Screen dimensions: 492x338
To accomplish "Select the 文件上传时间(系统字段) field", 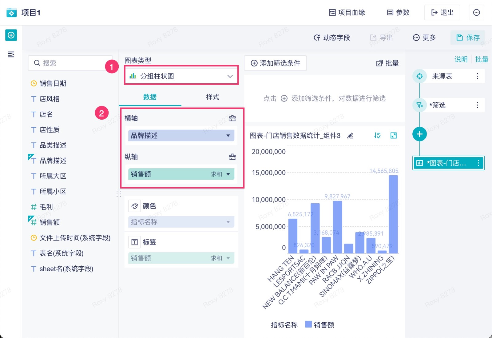I will click(71, 238).
